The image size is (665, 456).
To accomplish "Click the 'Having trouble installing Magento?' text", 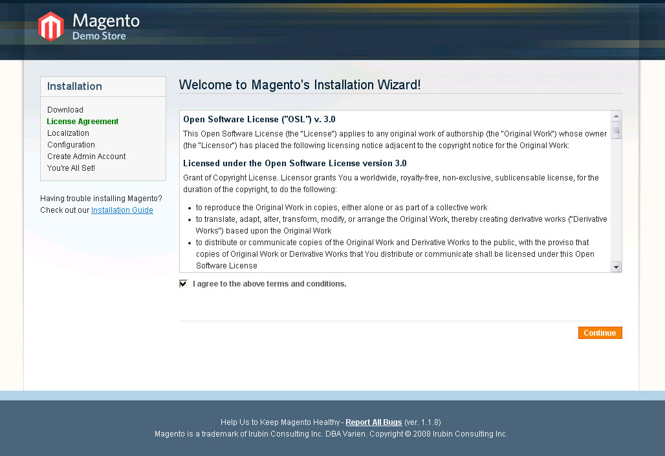I will [x=101, y=199].
